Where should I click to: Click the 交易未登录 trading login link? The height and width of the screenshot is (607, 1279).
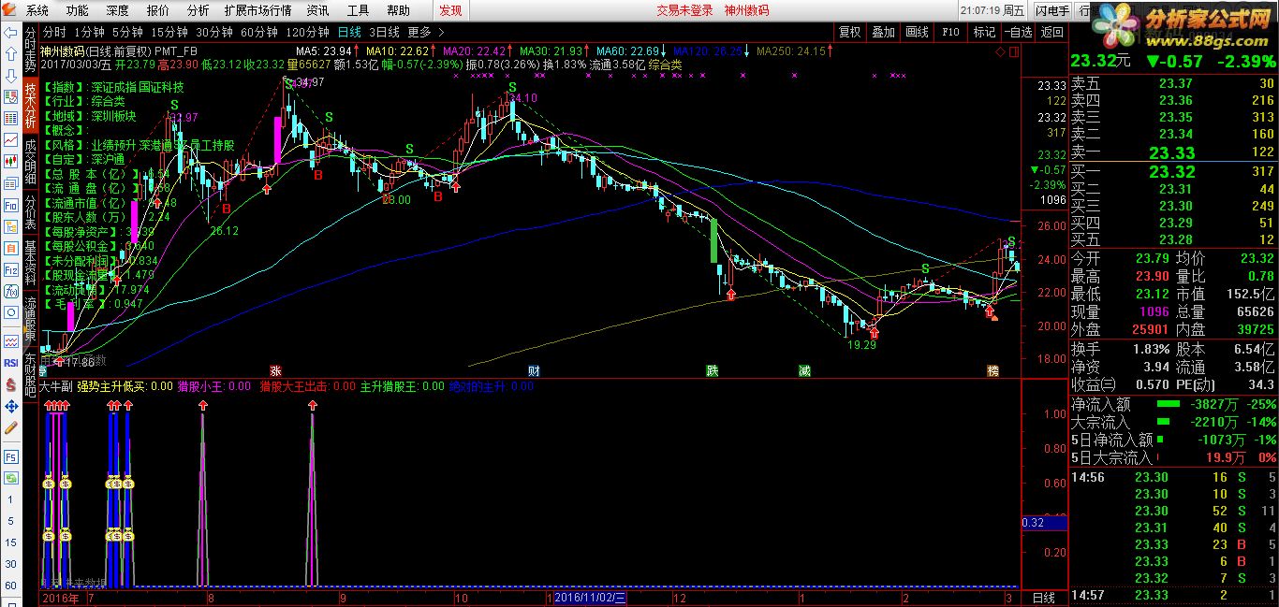click(x=684, y=10)
